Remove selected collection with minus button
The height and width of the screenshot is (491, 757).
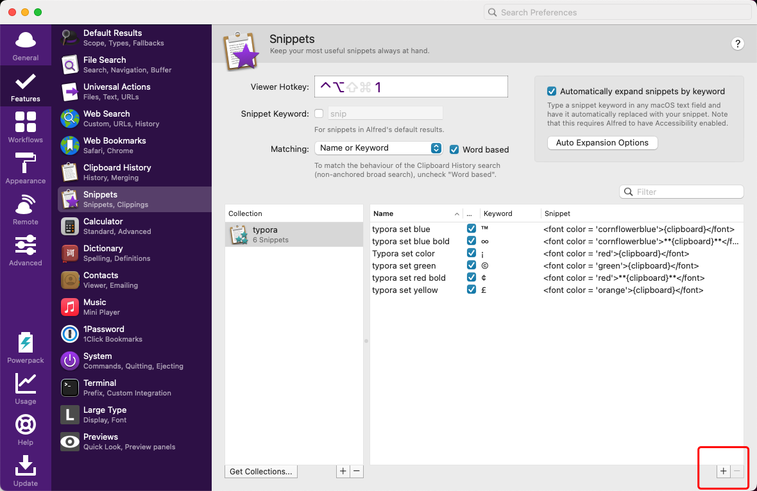(x=357, y=471)
